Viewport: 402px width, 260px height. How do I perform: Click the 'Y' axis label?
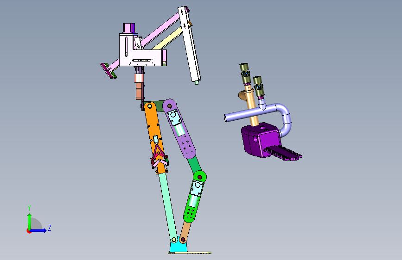(x=29, y=208)
